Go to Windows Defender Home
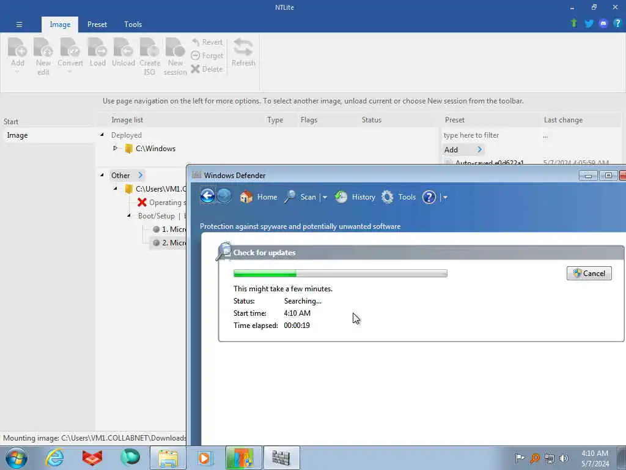The width and height of the screenshot is (626, 470). tap(259, 196)
